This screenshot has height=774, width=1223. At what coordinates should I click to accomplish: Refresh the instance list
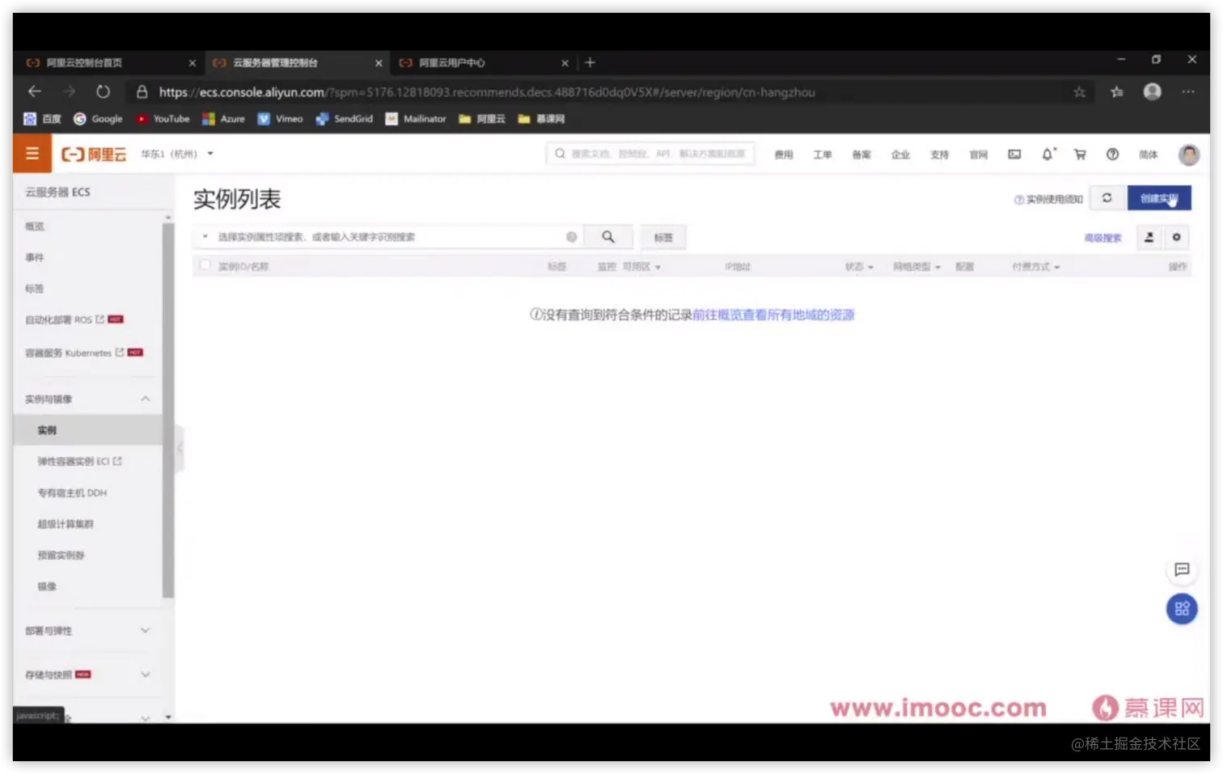point(1107,198)
